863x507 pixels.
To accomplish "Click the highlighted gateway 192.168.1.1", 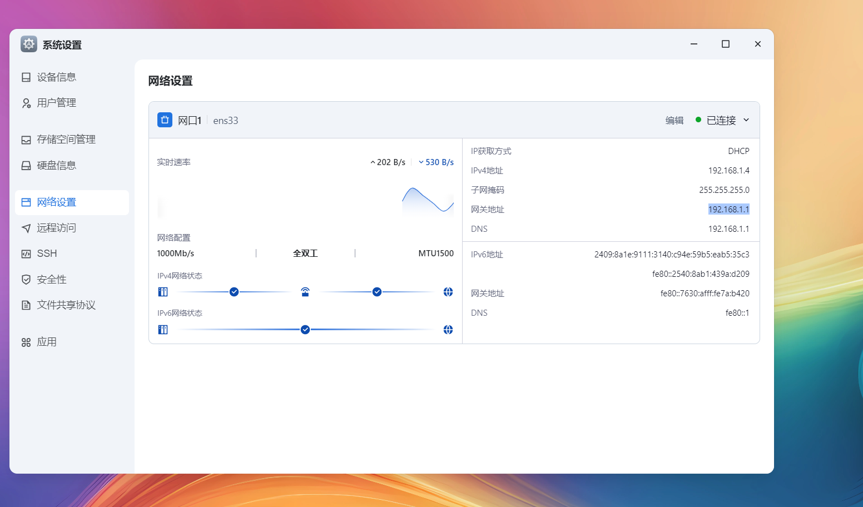I will click(x=728, y=210).
